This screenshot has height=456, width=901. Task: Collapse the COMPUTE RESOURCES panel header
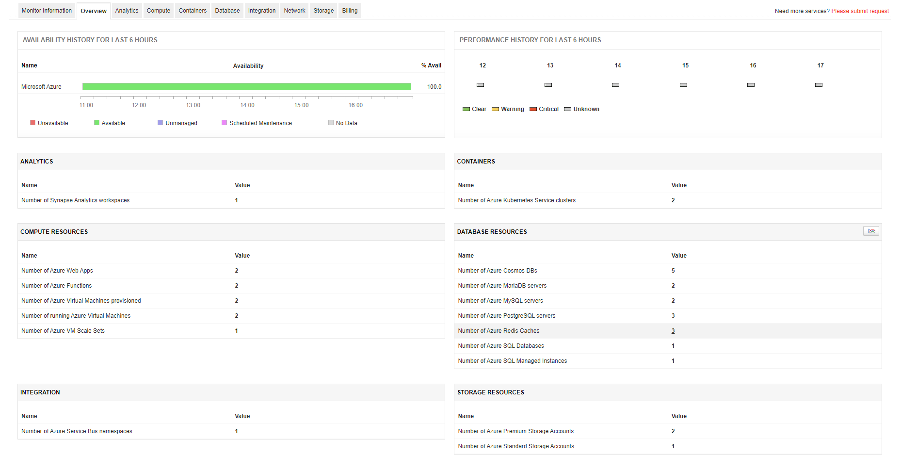coord(54,232)
